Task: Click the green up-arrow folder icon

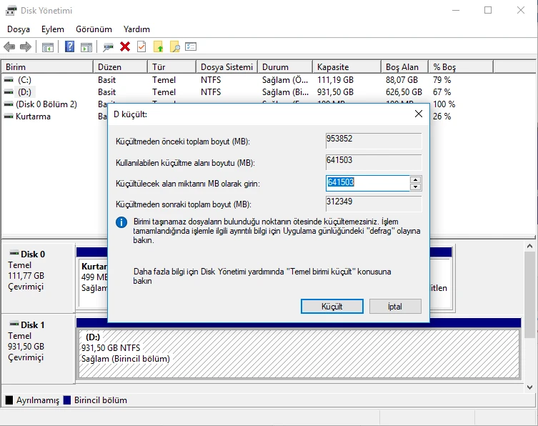Action: 158,46
